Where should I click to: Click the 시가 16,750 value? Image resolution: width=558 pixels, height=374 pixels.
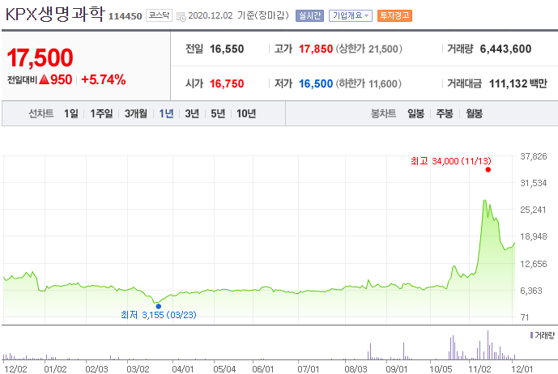[227, 83]
